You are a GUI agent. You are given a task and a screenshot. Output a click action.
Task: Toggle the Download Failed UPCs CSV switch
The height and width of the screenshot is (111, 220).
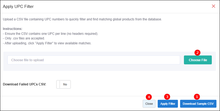pos(63,84)
